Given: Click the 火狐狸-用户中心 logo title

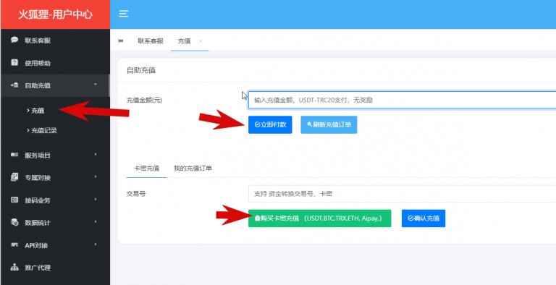Looking at the screenshot, I should 55,14.
